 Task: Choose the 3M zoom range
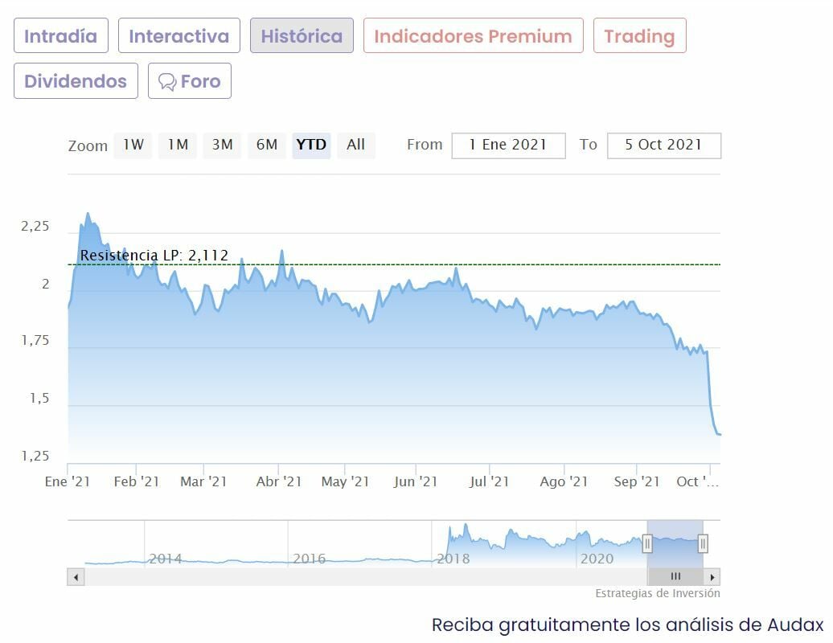(x=222, y=145)
